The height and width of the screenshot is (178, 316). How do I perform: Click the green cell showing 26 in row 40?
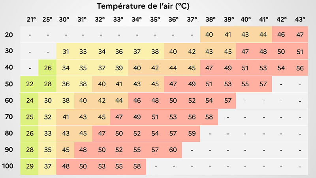[47, 68]
